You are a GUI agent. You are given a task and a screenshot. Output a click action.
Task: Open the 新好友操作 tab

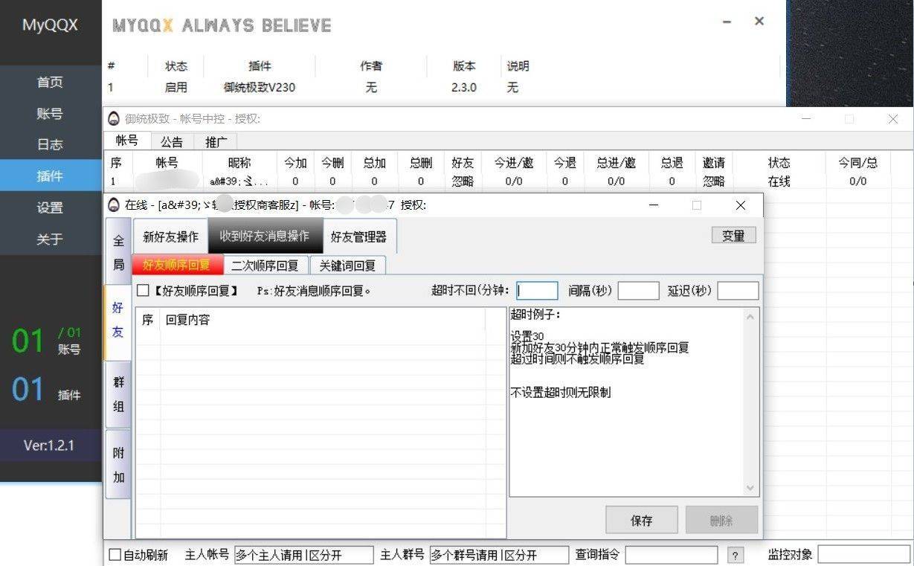170,237
